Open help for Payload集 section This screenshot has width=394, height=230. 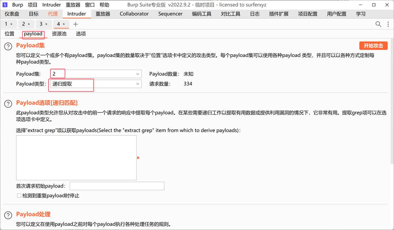pyautogui.click(x=8, y=46)
